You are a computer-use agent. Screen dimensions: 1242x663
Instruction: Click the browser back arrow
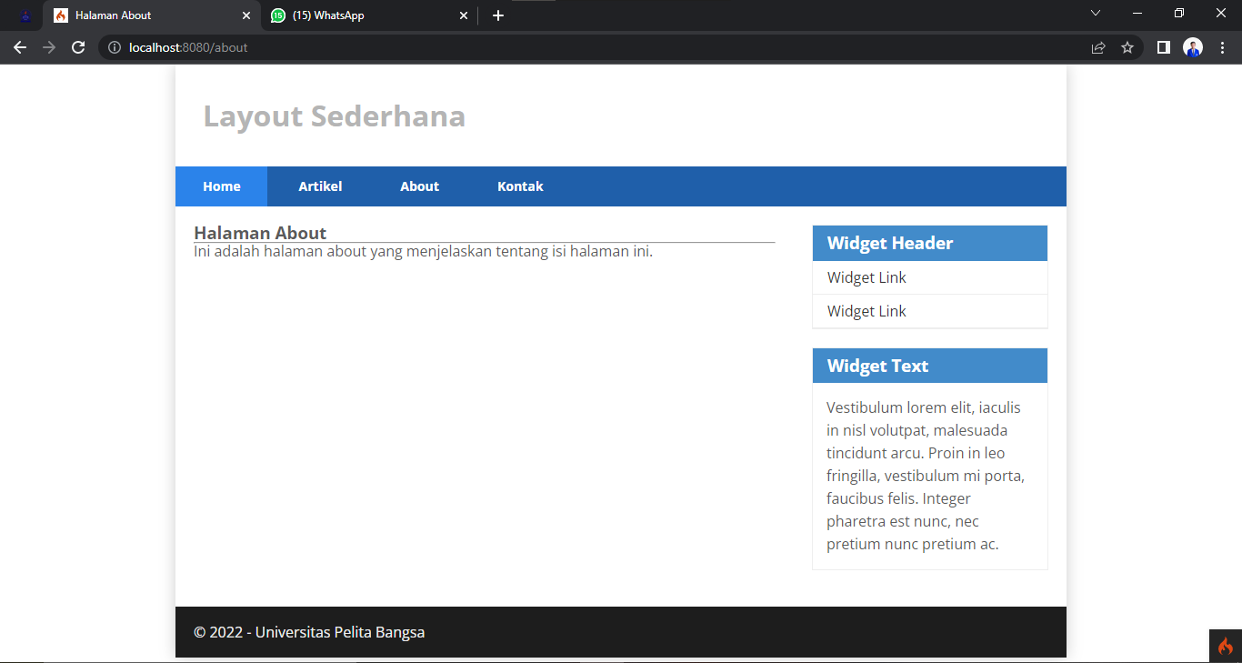point(20,47)
